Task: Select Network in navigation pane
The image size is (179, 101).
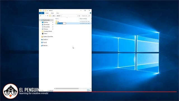Action: [45, 45]
